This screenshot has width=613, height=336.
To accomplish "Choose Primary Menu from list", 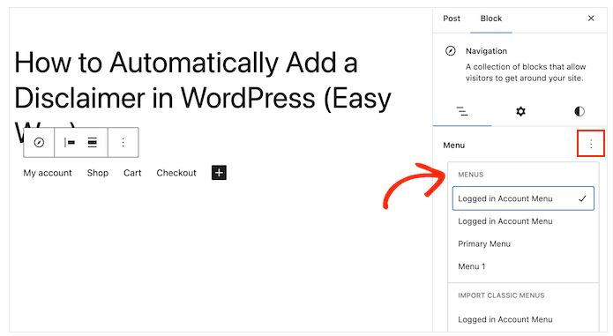I will pyautogui.click(x=523, y=243).
